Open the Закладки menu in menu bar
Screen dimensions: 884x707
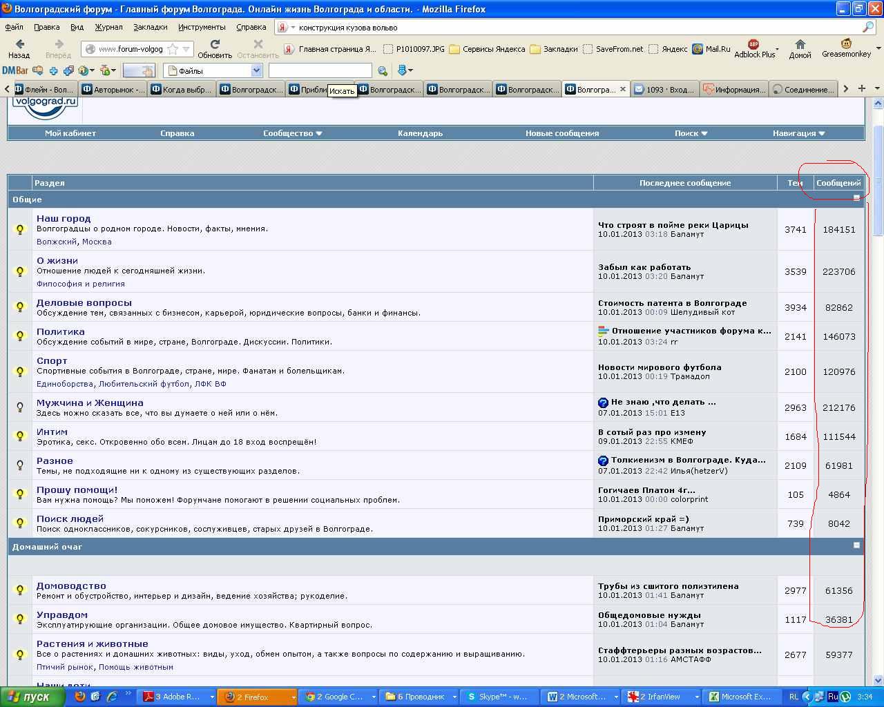[150, 27]
